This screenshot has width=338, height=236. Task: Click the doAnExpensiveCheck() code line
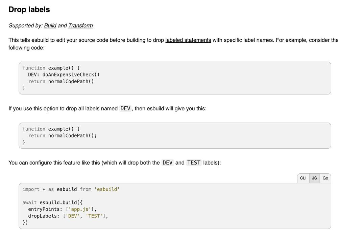click(64, 74)
